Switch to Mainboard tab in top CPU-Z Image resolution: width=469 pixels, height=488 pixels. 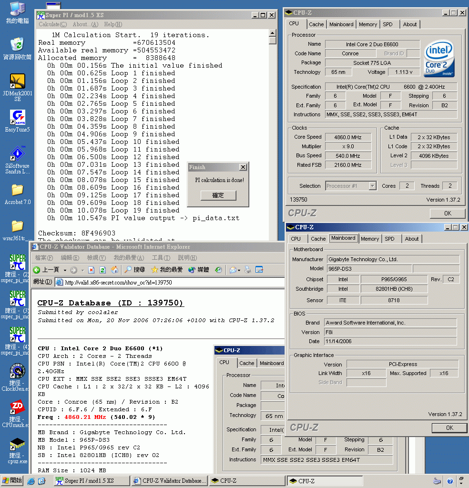(x=341, y=24)
